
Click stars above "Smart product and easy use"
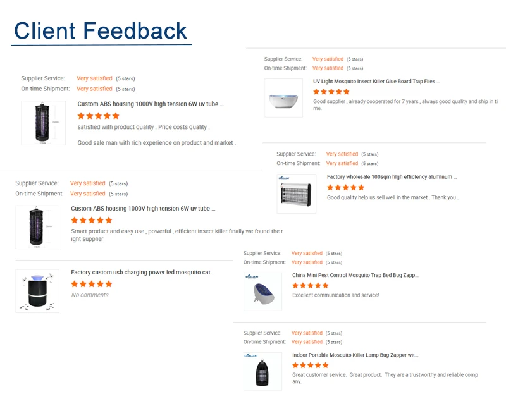point(92,220)
